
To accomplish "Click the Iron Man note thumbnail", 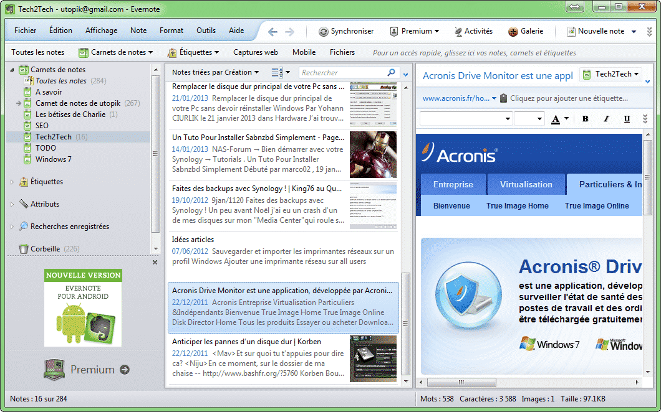I will point(373,154).
